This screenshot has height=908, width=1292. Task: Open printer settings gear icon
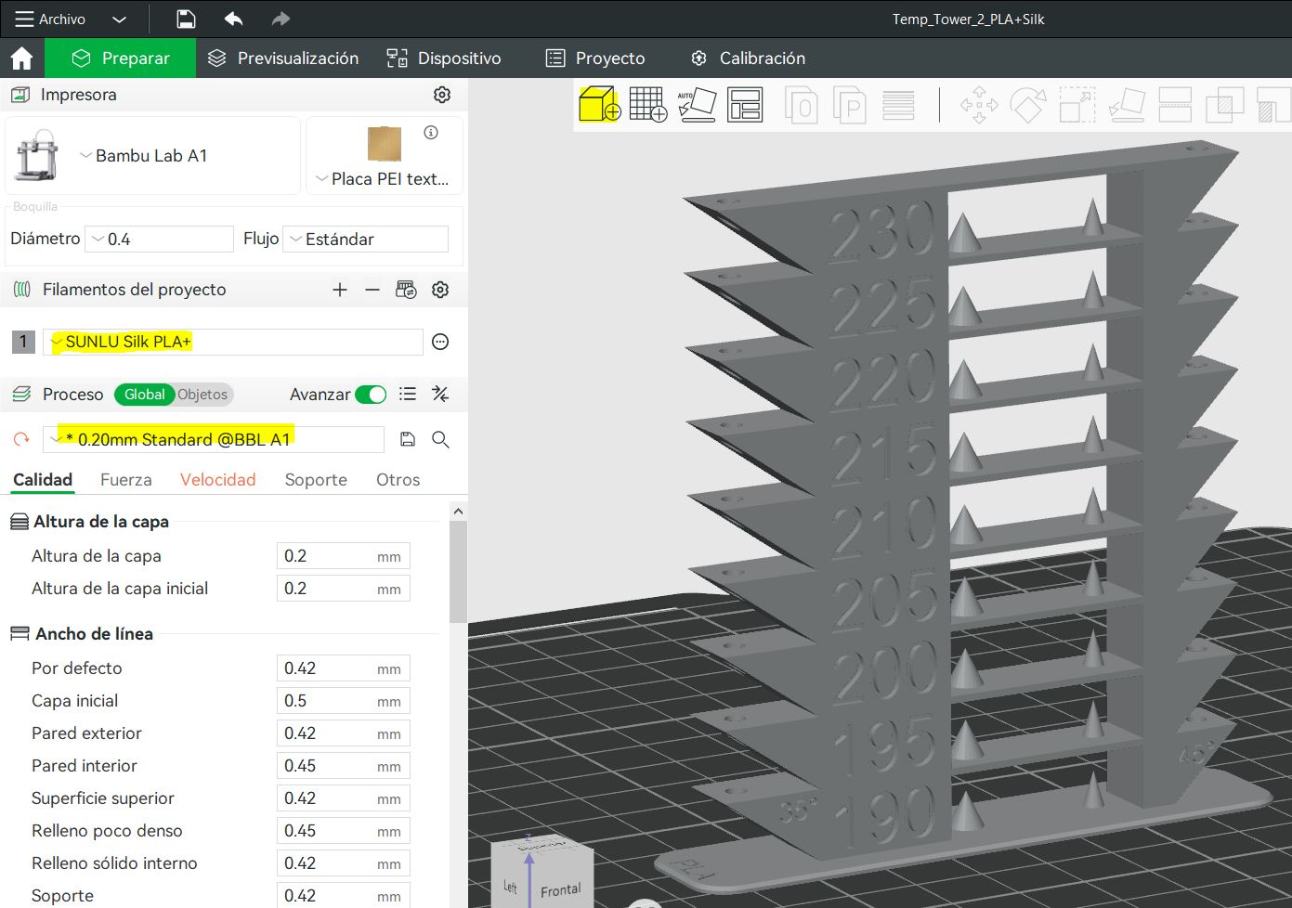(442, 95)
